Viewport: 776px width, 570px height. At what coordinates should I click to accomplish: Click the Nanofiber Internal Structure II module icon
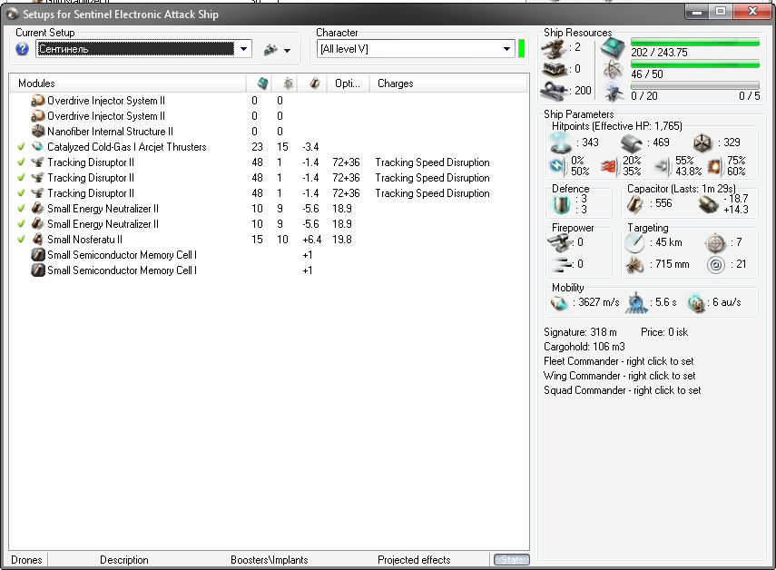[37, 131]
